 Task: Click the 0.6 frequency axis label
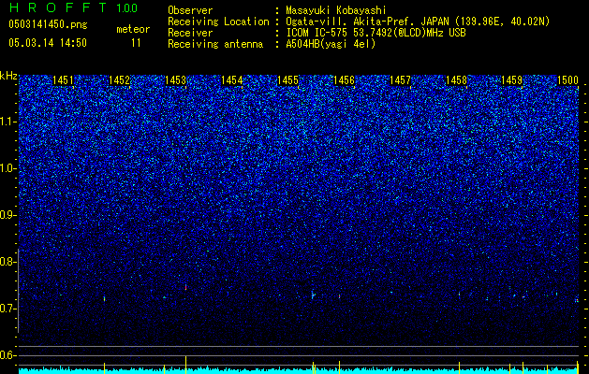(7, 355)
